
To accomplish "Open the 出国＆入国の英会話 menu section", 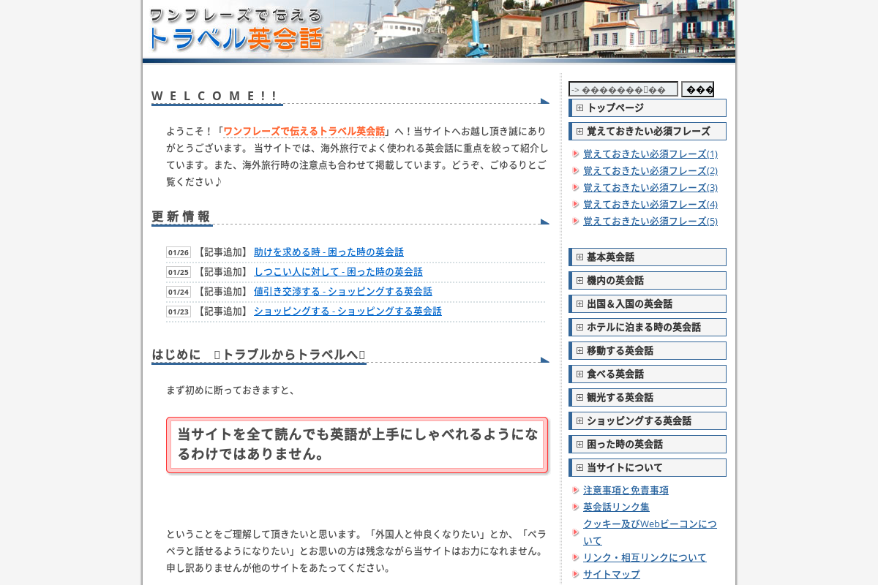I will click(648, 304).
